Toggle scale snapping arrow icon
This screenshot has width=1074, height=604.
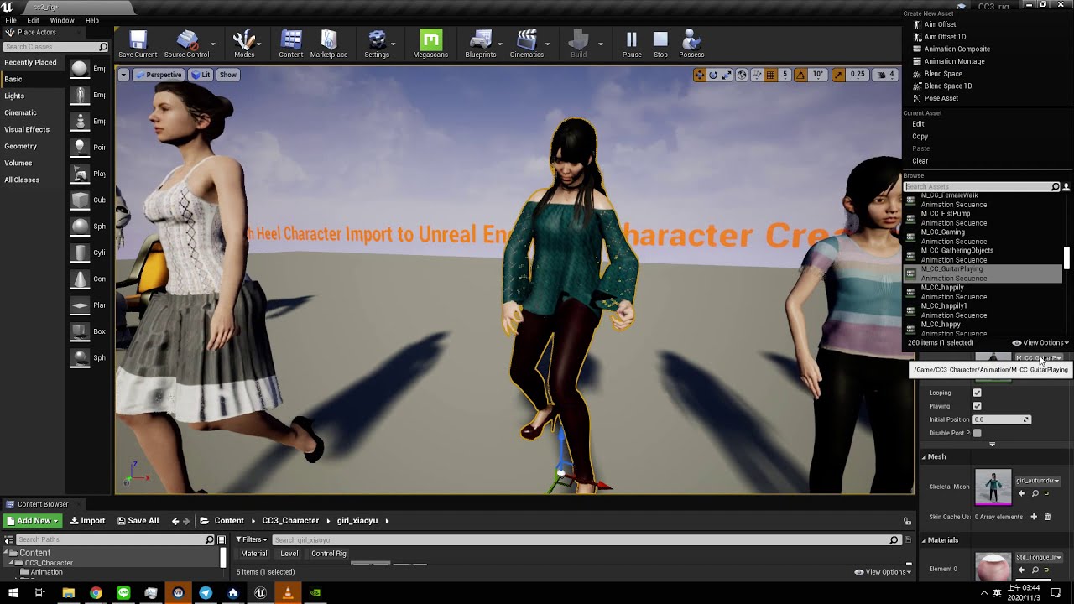pyautogui.click(x=838, y=75)
